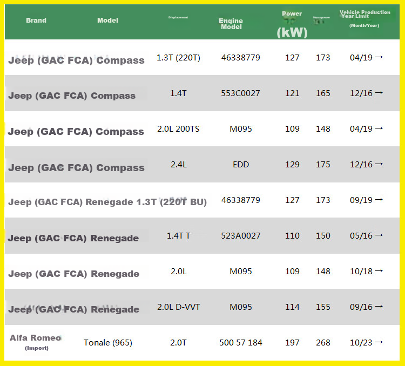405x366 pixels.
Task: Click horsepower value 165
Action: click(323, 93)
